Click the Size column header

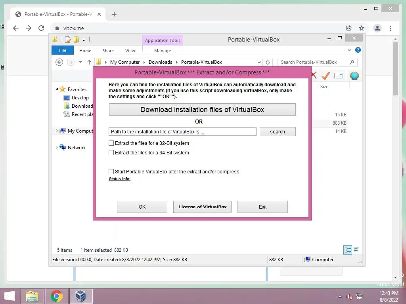(324, 87)
